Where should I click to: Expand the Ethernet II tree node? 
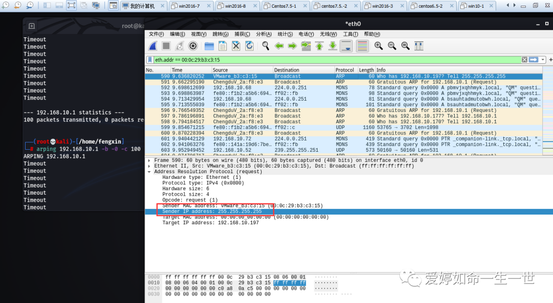point(150,166)
